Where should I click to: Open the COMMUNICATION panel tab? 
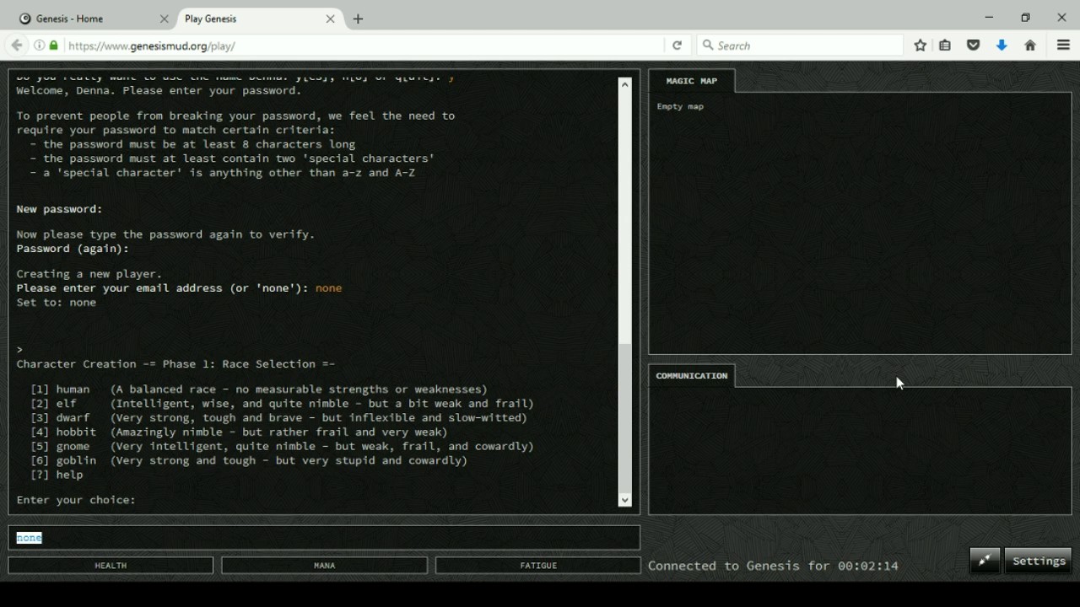tap(692, 376)
